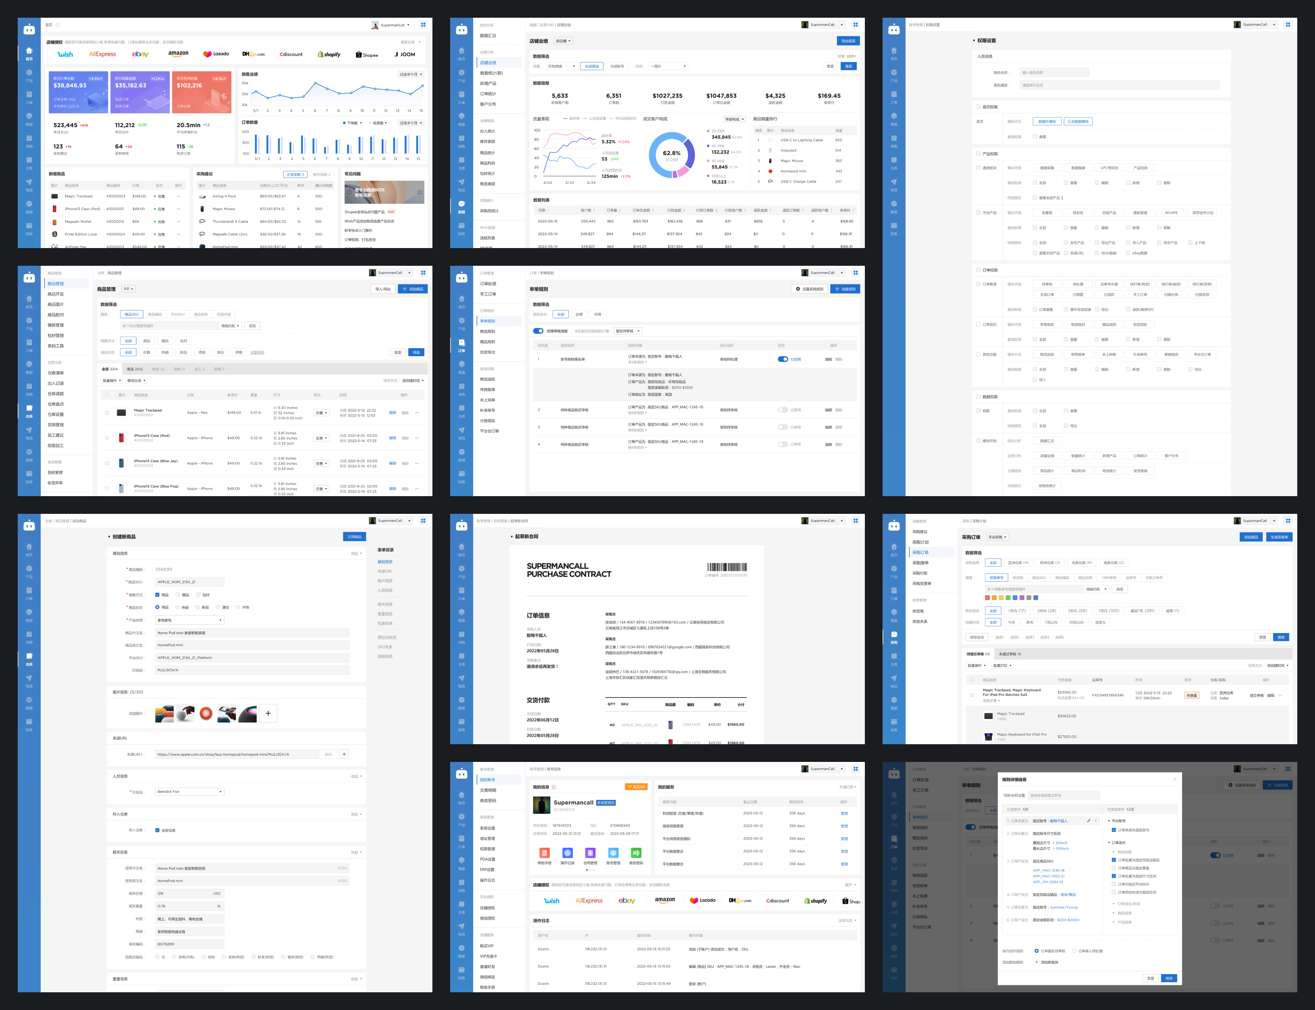Image resolution: width=1315 pixels, height=1010 pixels.
Task: Open the 操作记录 shortcut on 账号信息 screen
Action: 567,856
